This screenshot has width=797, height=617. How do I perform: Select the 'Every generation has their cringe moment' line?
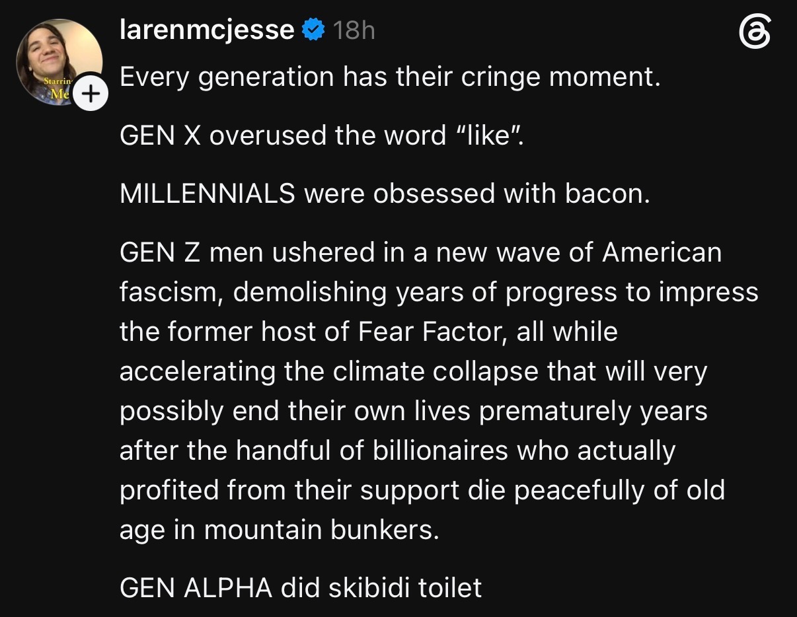point(390,79)
